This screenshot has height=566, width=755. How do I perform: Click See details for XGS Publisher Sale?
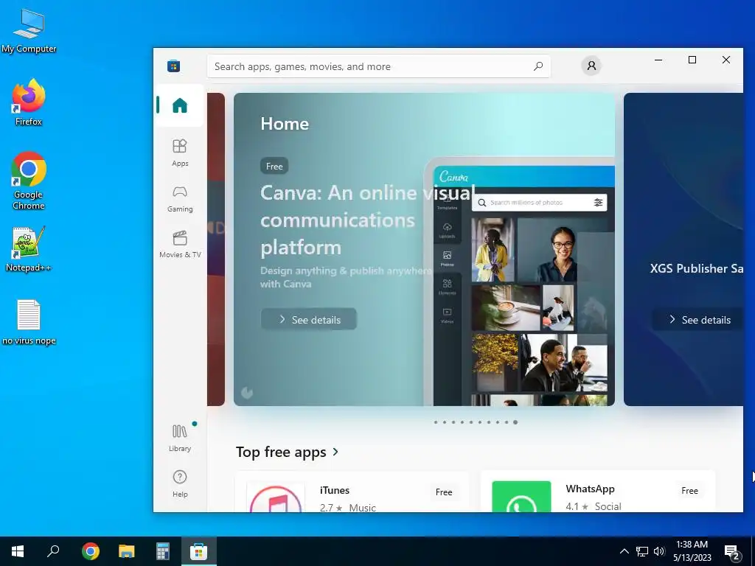(x=698, y=320)
